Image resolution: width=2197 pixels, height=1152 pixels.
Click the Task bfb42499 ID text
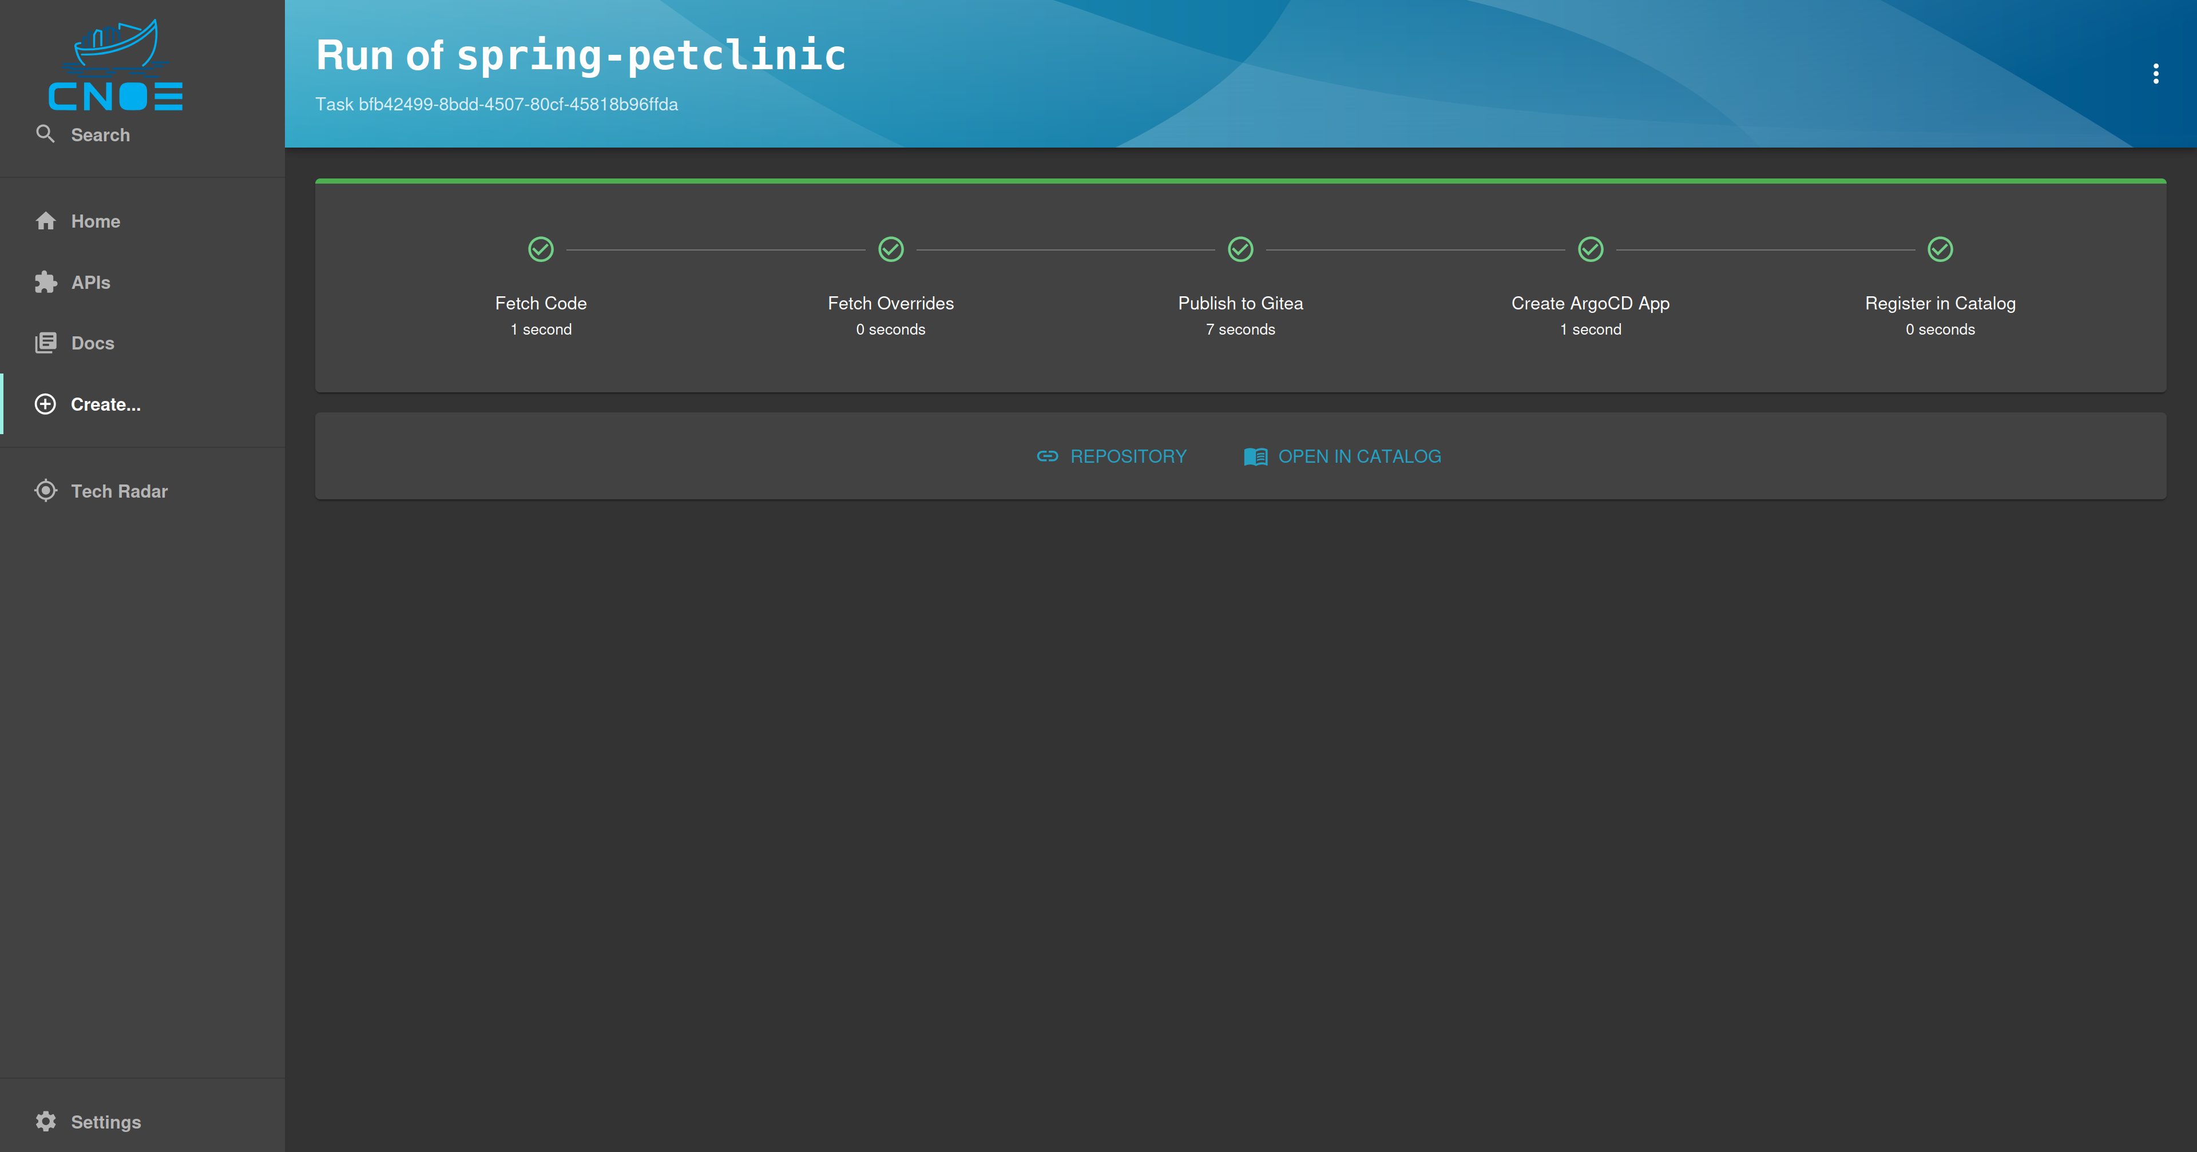pos(497,104)
